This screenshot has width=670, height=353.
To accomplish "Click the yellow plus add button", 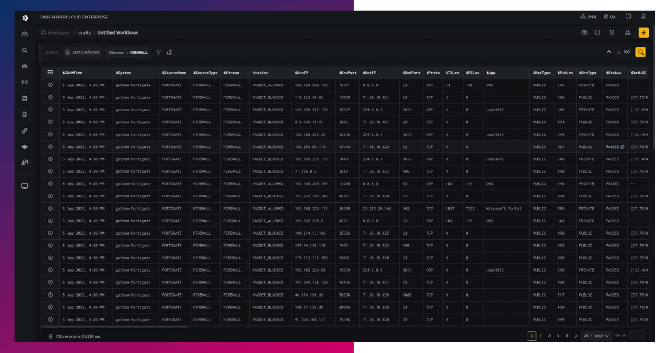I will 644,32.
